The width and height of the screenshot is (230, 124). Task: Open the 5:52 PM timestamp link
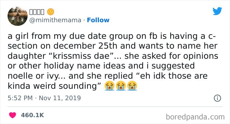coord(20,98)
